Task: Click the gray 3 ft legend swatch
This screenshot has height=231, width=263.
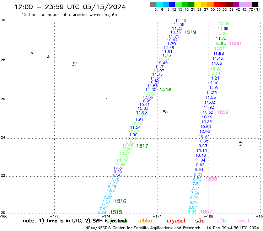Action: tap(153, 4)
